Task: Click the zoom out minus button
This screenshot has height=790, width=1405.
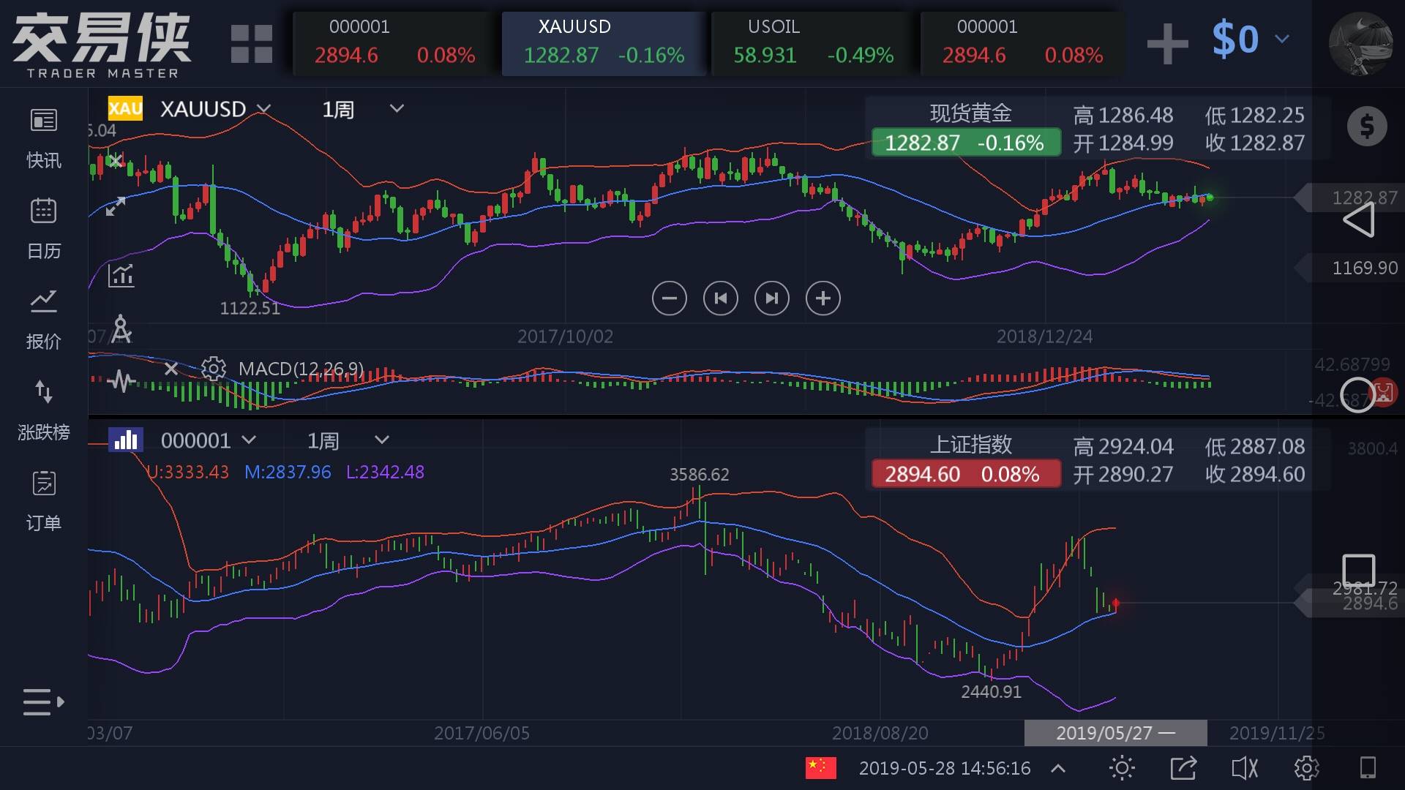Action: coord(669,298)
